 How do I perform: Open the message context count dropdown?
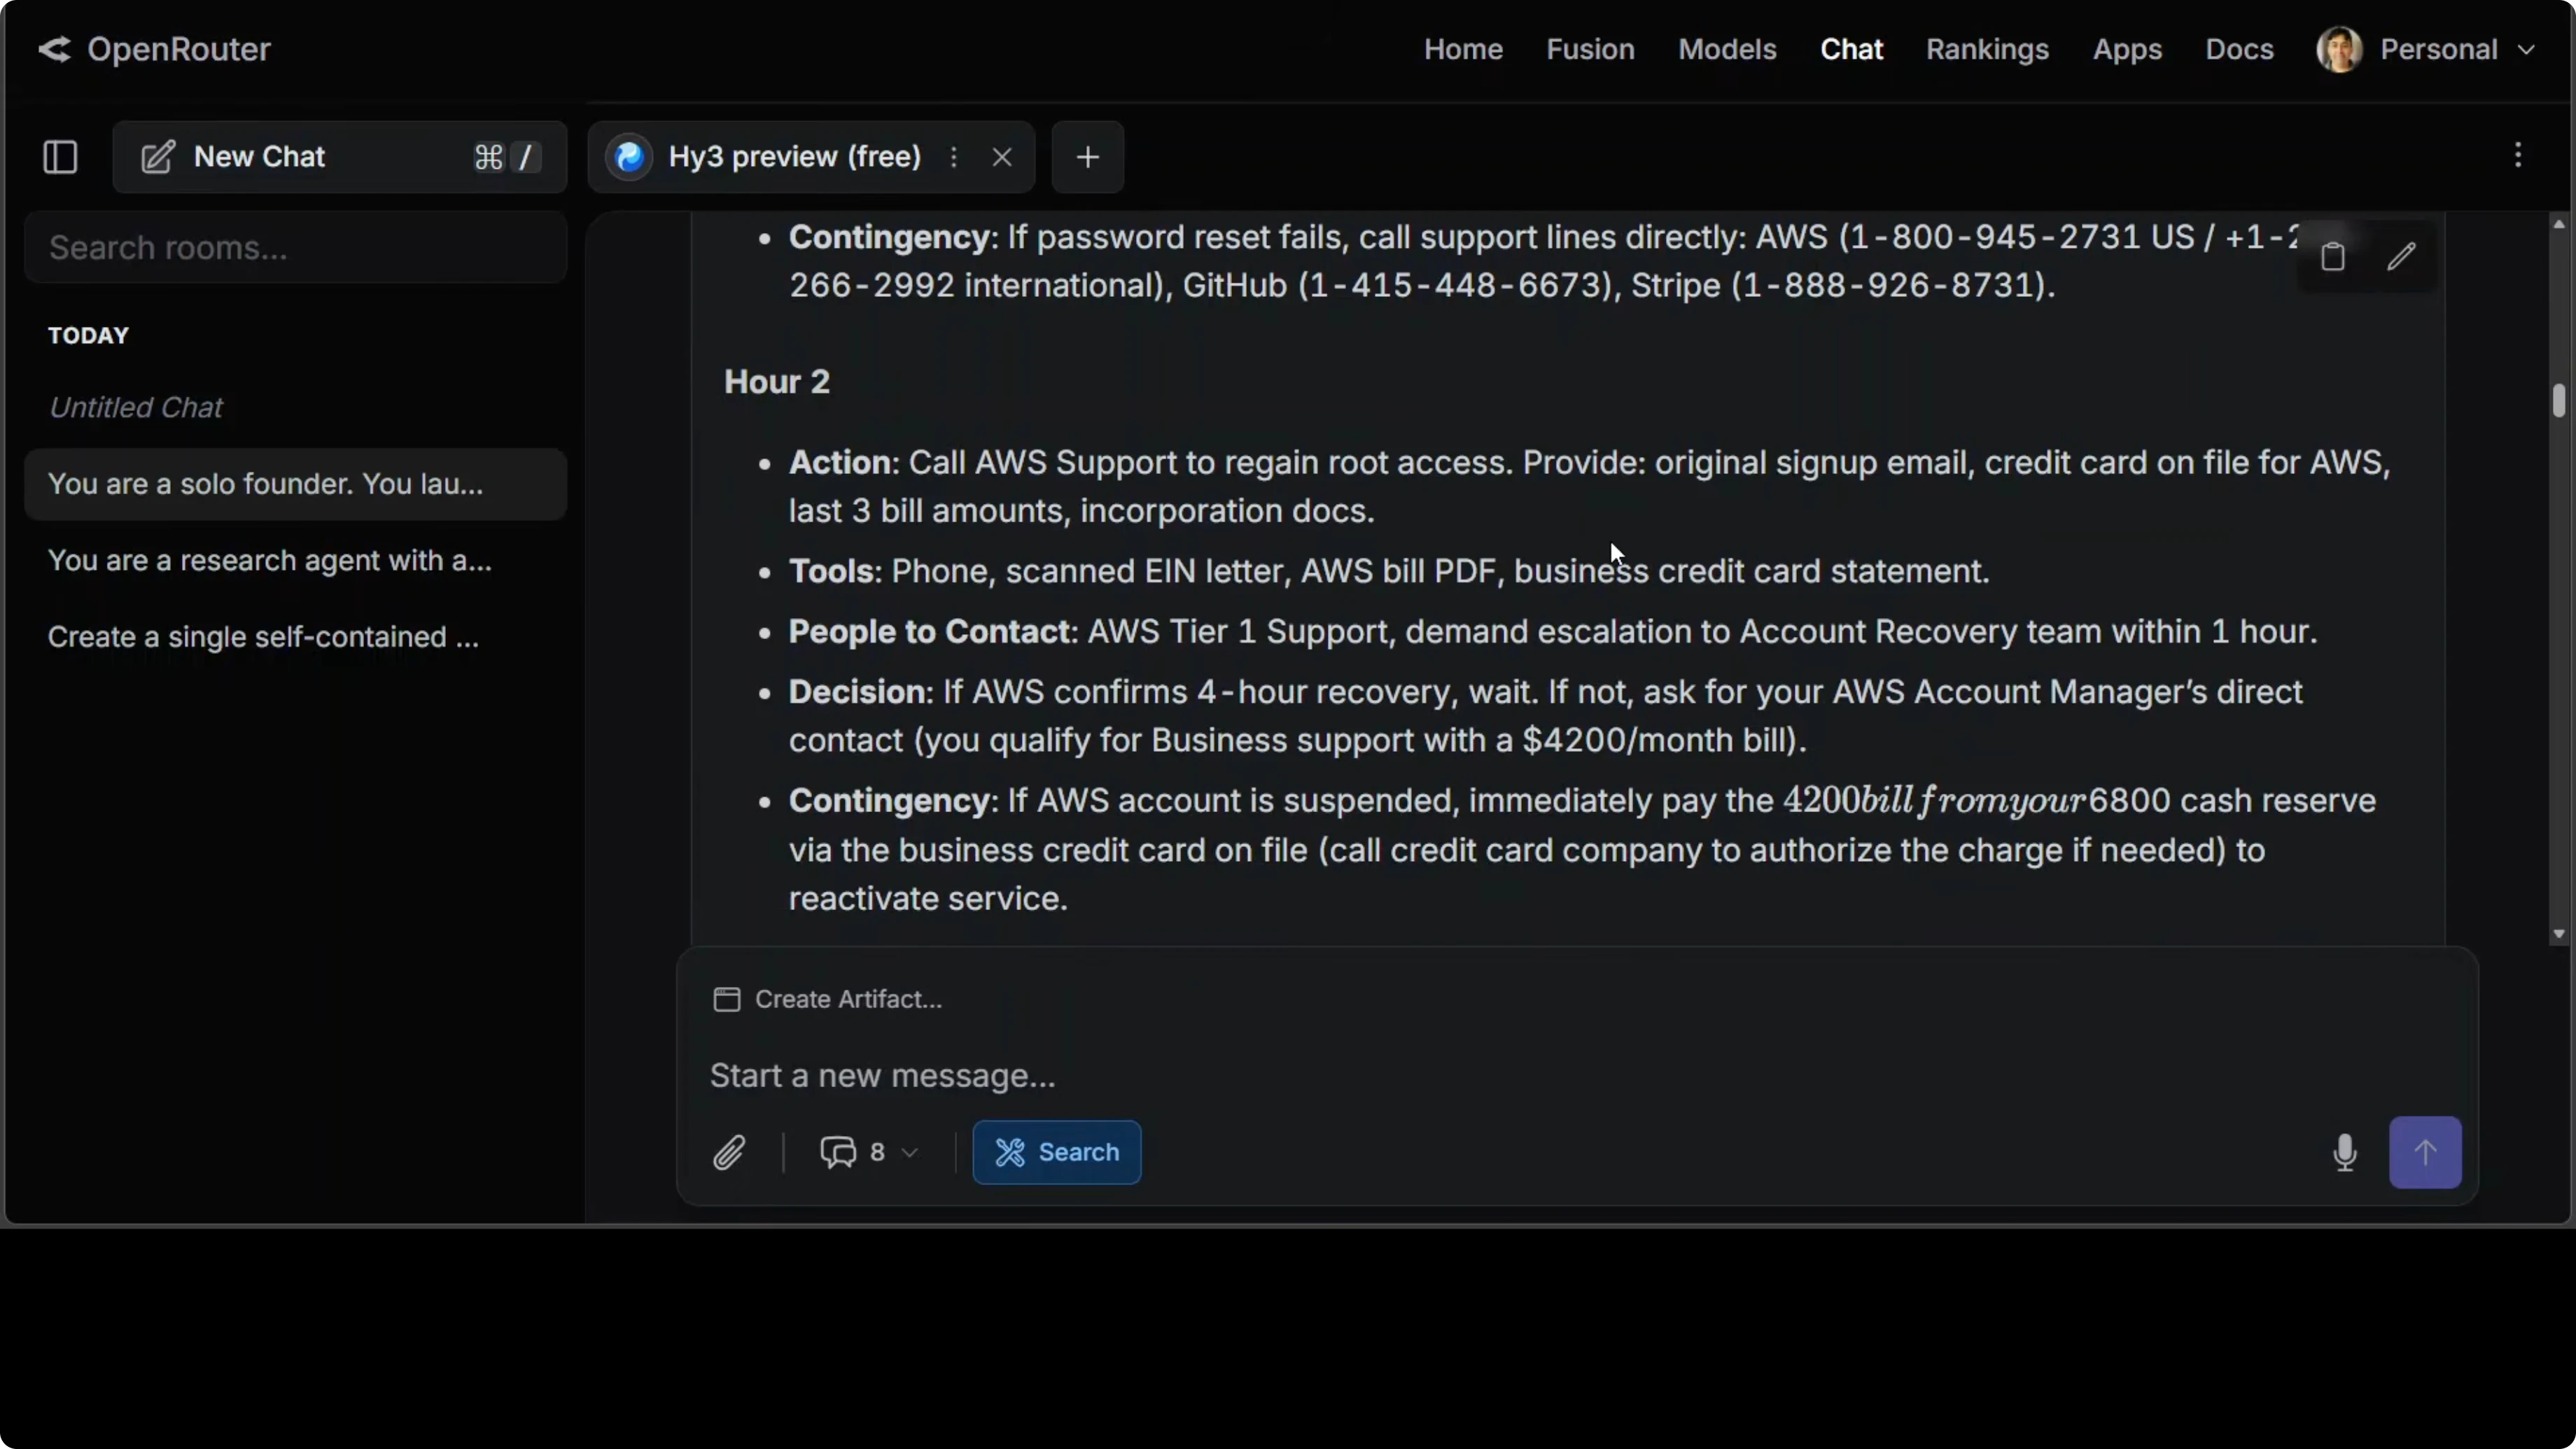point(868,1152)
